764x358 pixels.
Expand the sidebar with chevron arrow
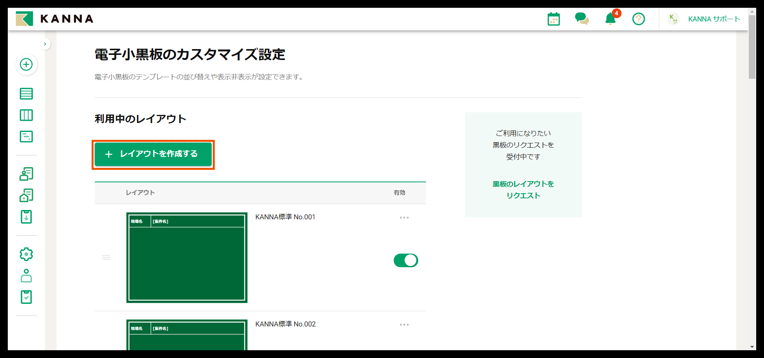pyautogui.click(x=45, y=44)
